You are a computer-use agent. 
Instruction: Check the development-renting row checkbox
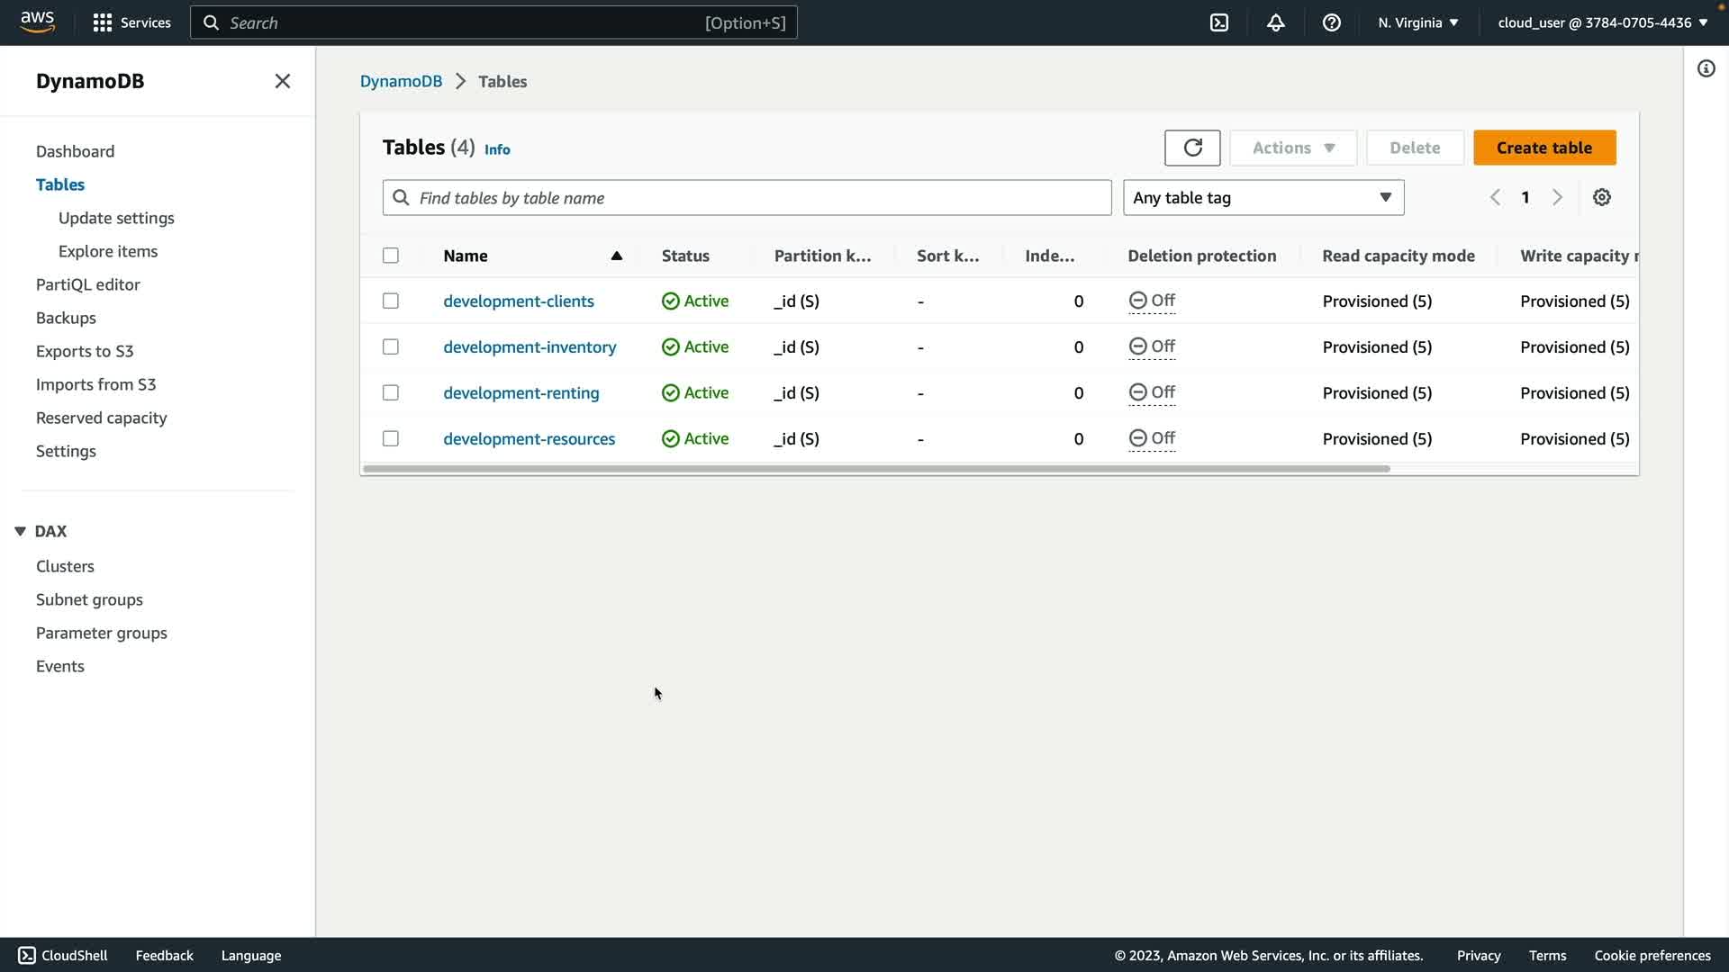390,392
